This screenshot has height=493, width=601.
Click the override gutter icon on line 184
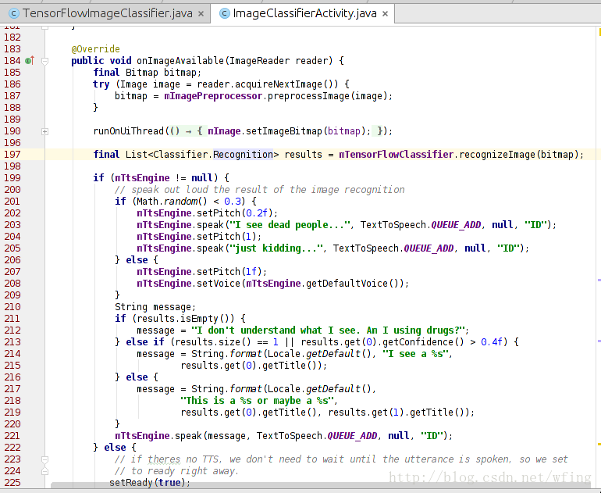[x=30, y=61]
